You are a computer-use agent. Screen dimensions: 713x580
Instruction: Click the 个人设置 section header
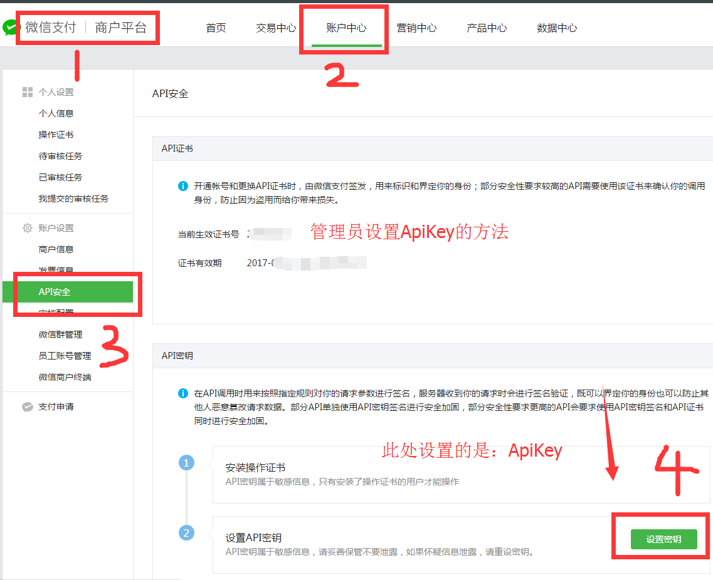[x=56, y=92]
